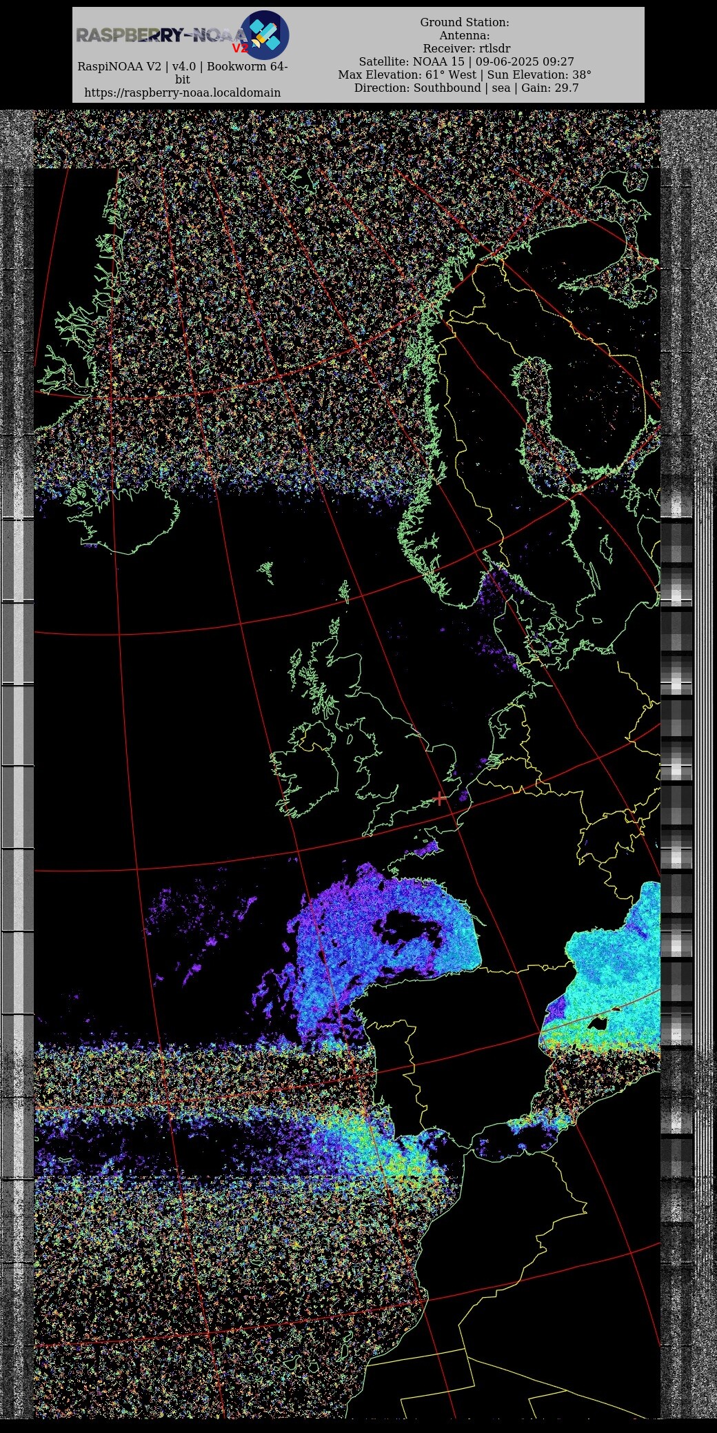
Task: Click the 'Direction: Southbound | sea | Gain: 29.7' line
Action: tap(467, 88)
